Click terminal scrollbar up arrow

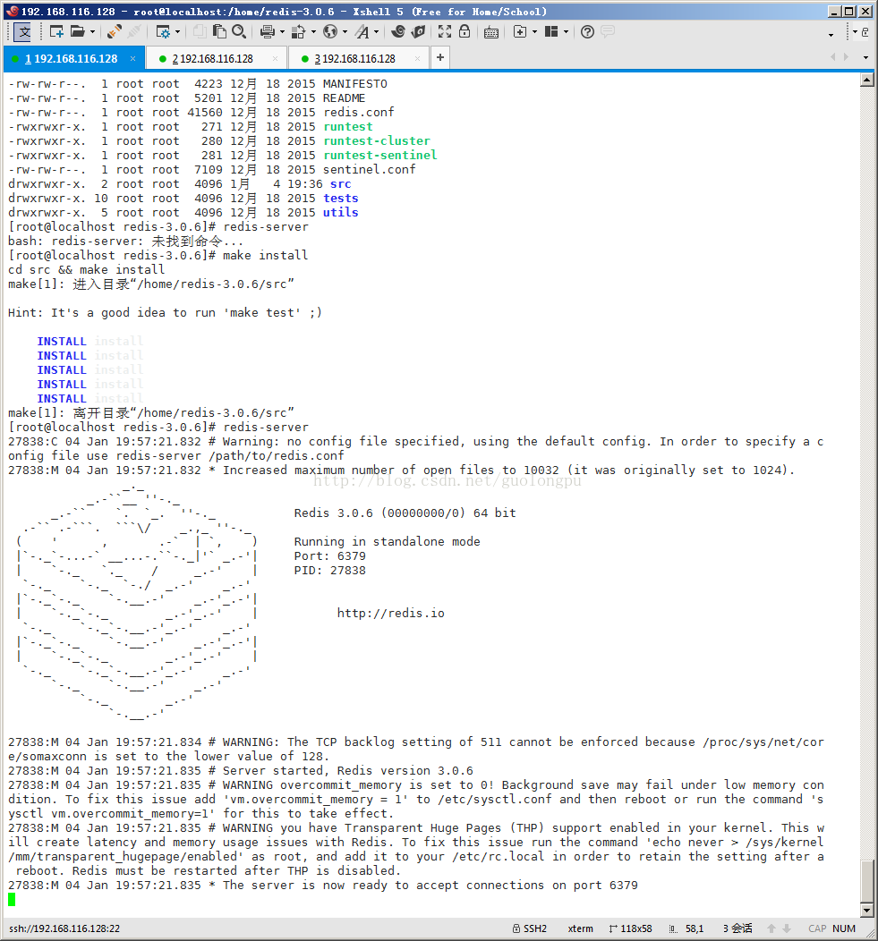pyautogui.click(x=866, y=80)
